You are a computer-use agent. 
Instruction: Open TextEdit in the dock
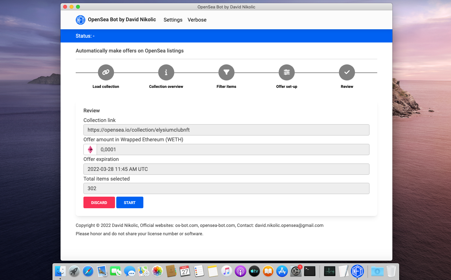pos(343,271)
